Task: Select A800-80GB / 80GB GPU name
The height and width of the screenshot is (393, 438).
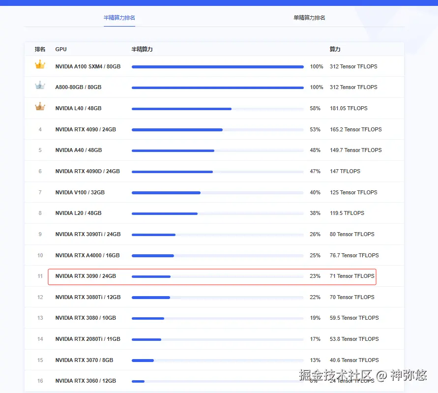Action: point(78,87)
